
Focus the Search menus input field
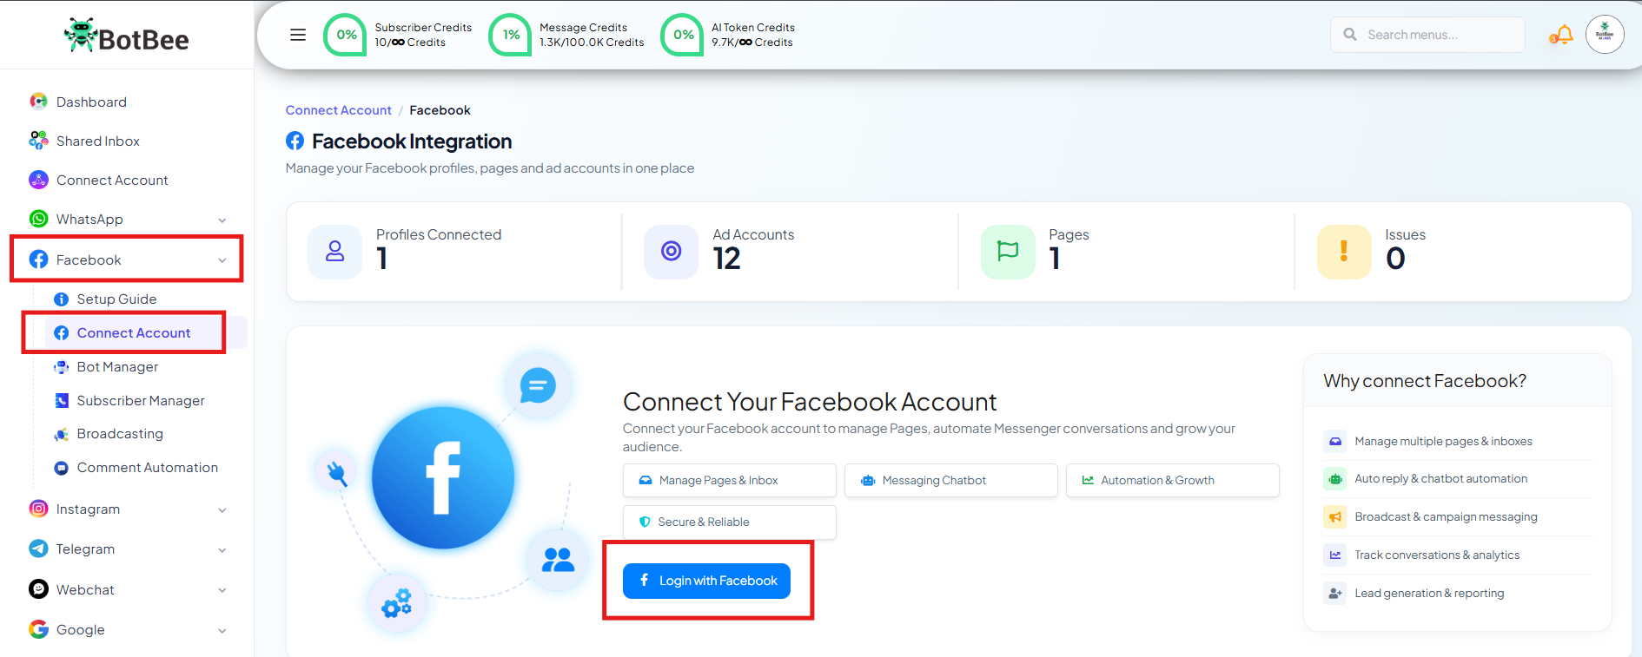pos(1427,35)
